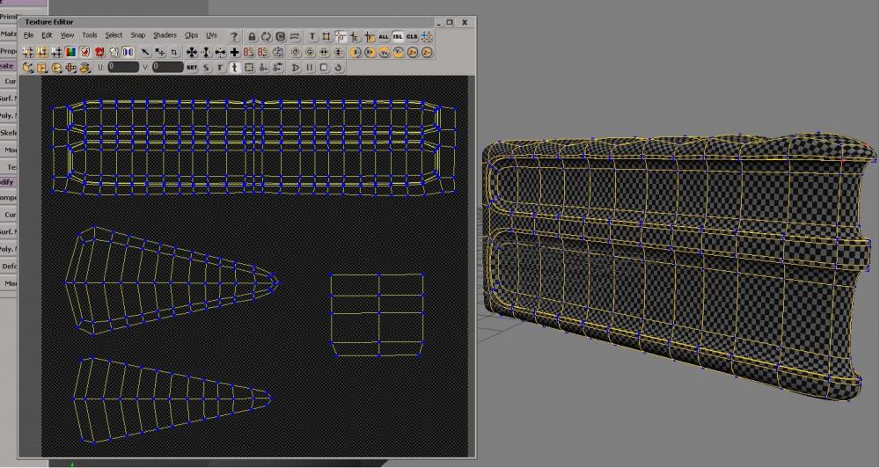Open the orange cube projection dropdown icon

pyautogui.click(x=28, y=68)
